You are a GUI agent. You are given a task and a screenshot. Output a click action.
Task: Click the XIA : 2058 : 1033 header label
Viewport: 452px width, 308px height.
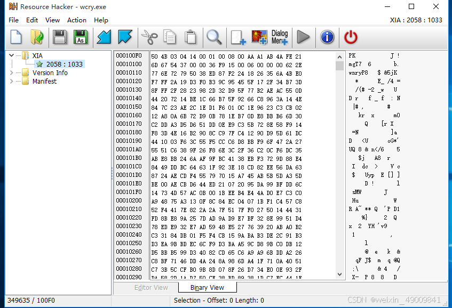[416, 20]
